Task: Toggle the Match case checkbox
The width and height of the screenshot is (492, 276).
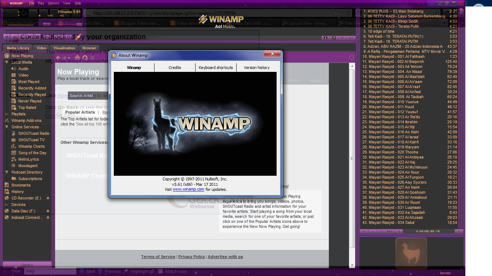Action: [161, 271]
